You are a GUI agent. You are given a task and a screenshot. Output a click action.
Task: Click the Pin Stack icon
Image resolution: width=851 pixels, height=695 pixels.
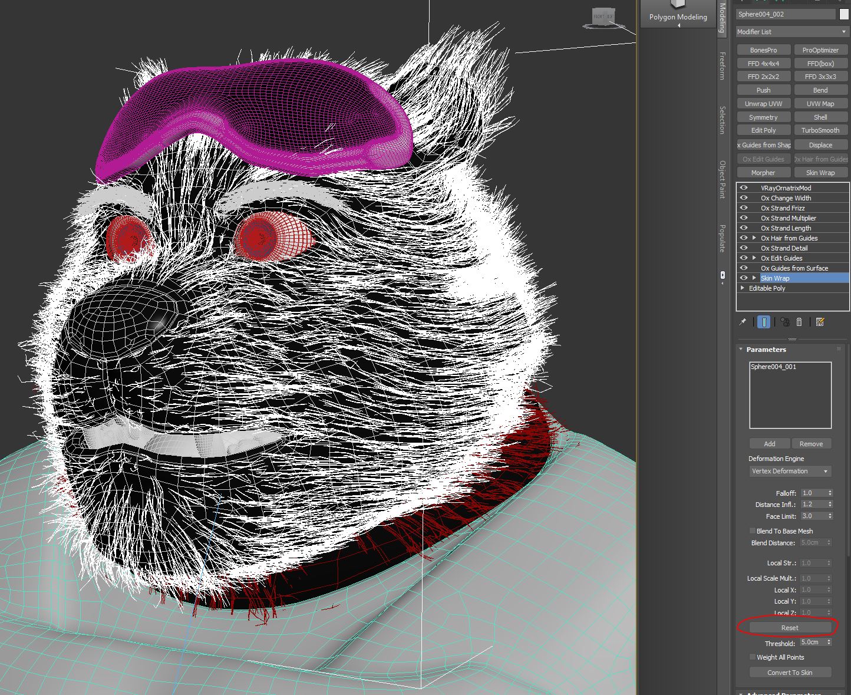[x=743, y=322]
